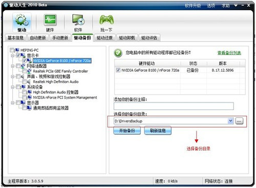Switch to the 驱动还原 tab
This screenshot has height=188, width=256.
point(105,38)
